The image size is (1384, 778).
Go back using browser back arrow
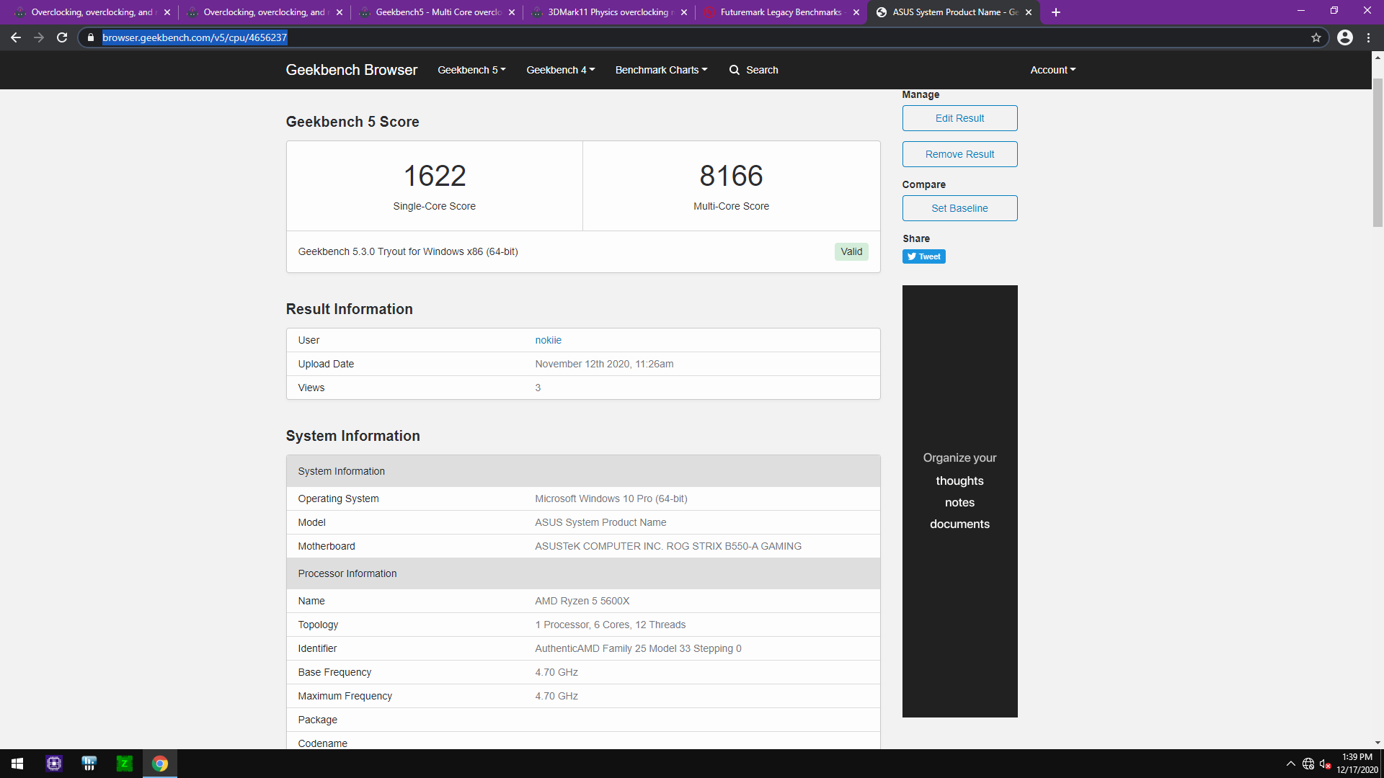tap(16, 37)
